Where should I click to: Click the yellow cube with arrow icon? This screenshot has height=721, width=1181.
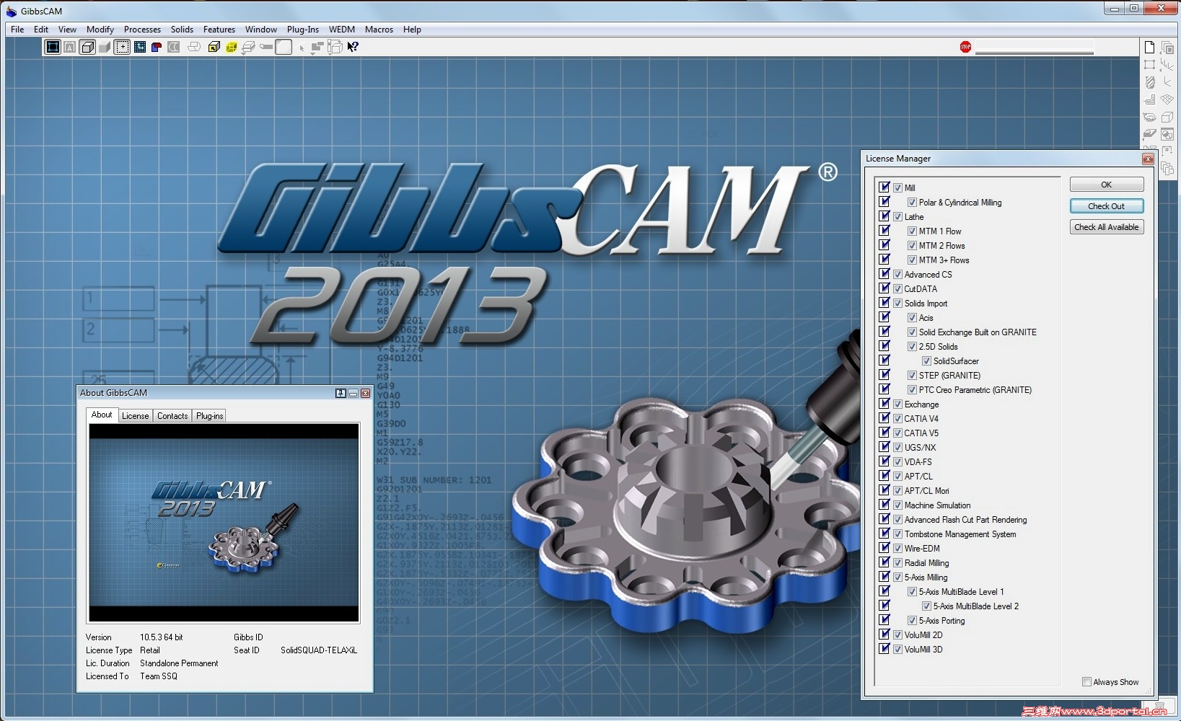pyautogui.click(x=214, y=47)
